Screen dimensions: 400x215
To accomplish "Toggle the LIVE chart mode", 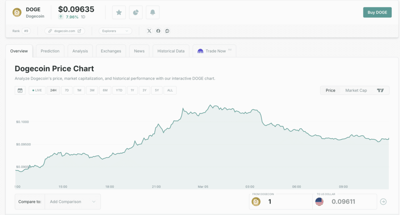I will coord(37,90).
